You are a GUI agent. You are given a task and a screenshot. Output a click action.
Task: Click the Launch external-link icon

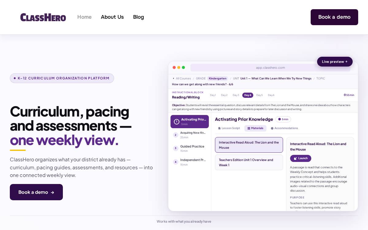(x=295, y=158)
